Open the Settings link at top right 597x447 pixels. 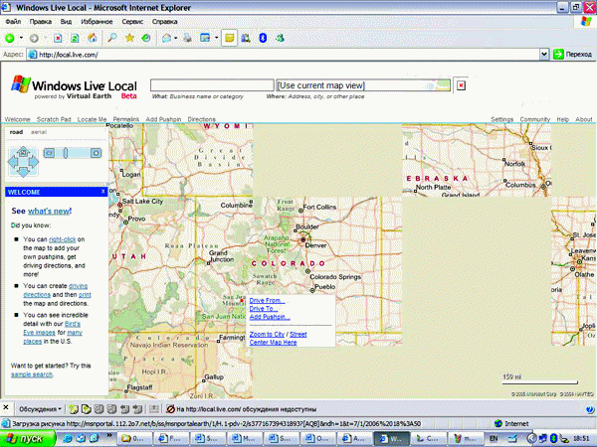[x=501, y=119]
